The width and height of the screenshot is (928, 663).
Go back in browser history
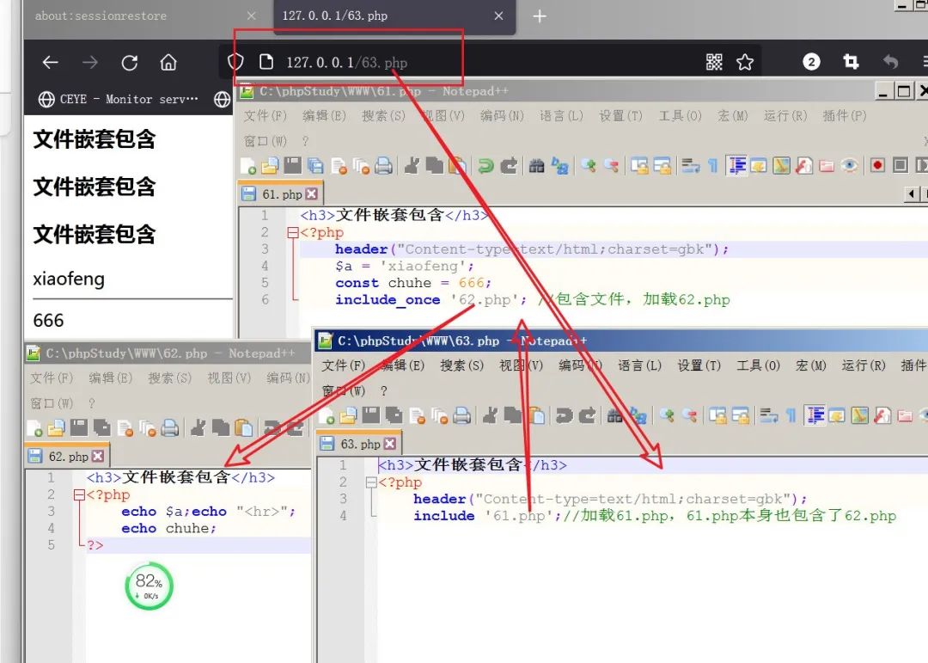51,62
